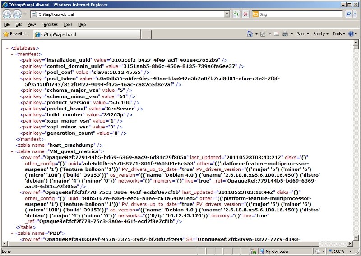Click the control_domain_uuid key text

(74, 66)
